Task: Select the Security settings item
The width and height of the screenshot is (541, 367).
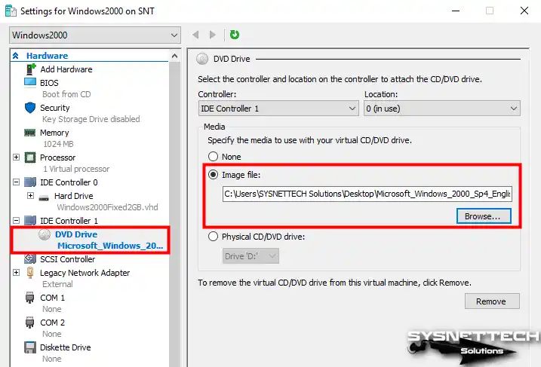Action: pos(55,108)
